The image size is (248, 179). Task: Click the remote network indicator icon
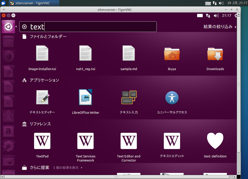(x=208, y=15)
